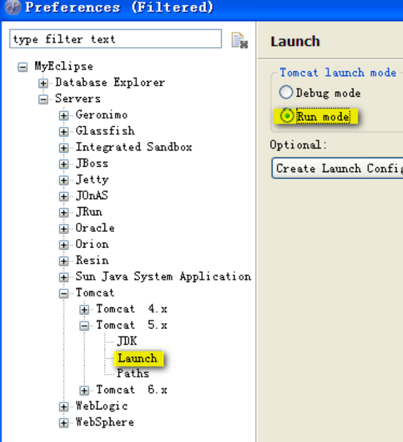The width and height of the screenshot is (403, 442).
Task: Select the Servers tree item
Action: (x=78, y=98)
